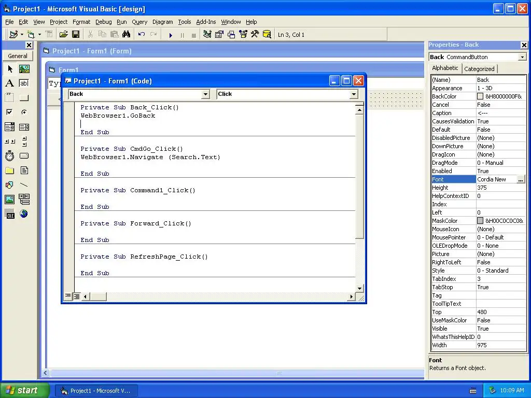Start the program with the Run arrow
This screenshot has height=398, width=531.
coord(171,35)
